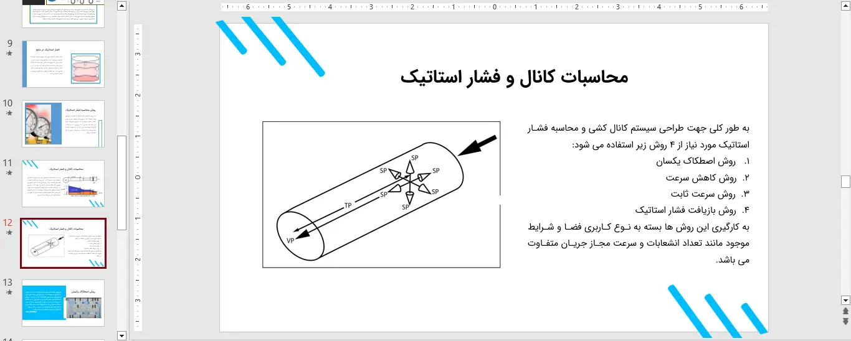The image size is (851, 341).
Task: Click the "TP" label in the duct diagram
Action: click(349, 205)
